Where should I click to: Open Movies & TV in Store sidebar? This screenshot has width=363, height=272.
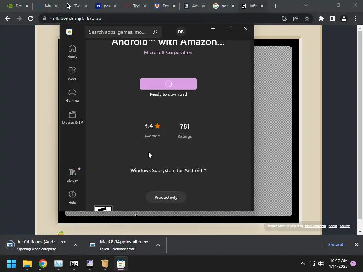[x=72, y=117]
